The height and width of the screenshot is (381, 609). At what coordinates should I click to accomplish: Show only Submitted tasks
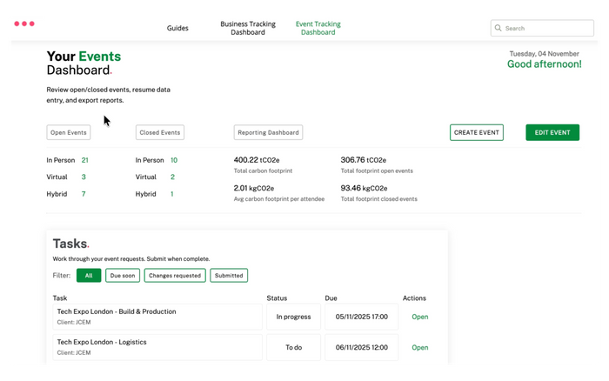[229, 276]
